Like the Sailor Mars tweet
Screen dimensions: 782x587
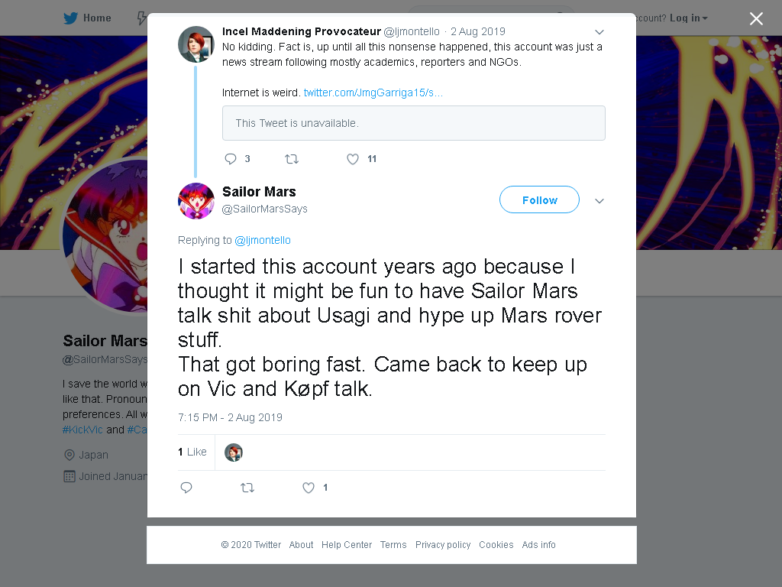click(309, 488)
